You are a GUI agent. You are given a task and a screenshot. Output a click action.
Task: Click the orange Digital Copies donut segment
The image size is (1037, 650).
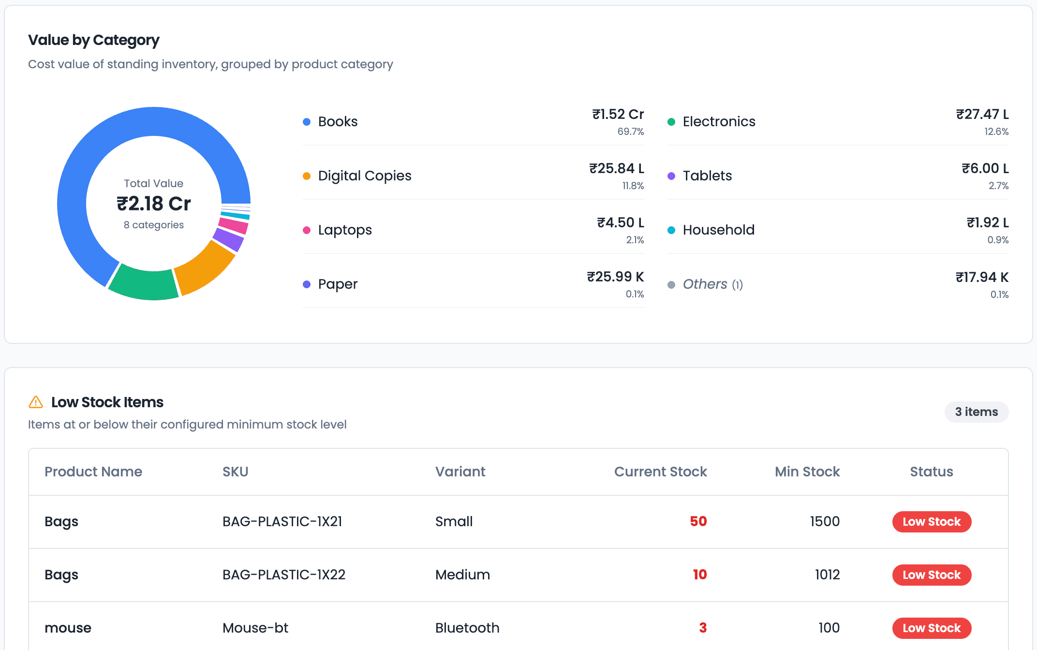206,269
